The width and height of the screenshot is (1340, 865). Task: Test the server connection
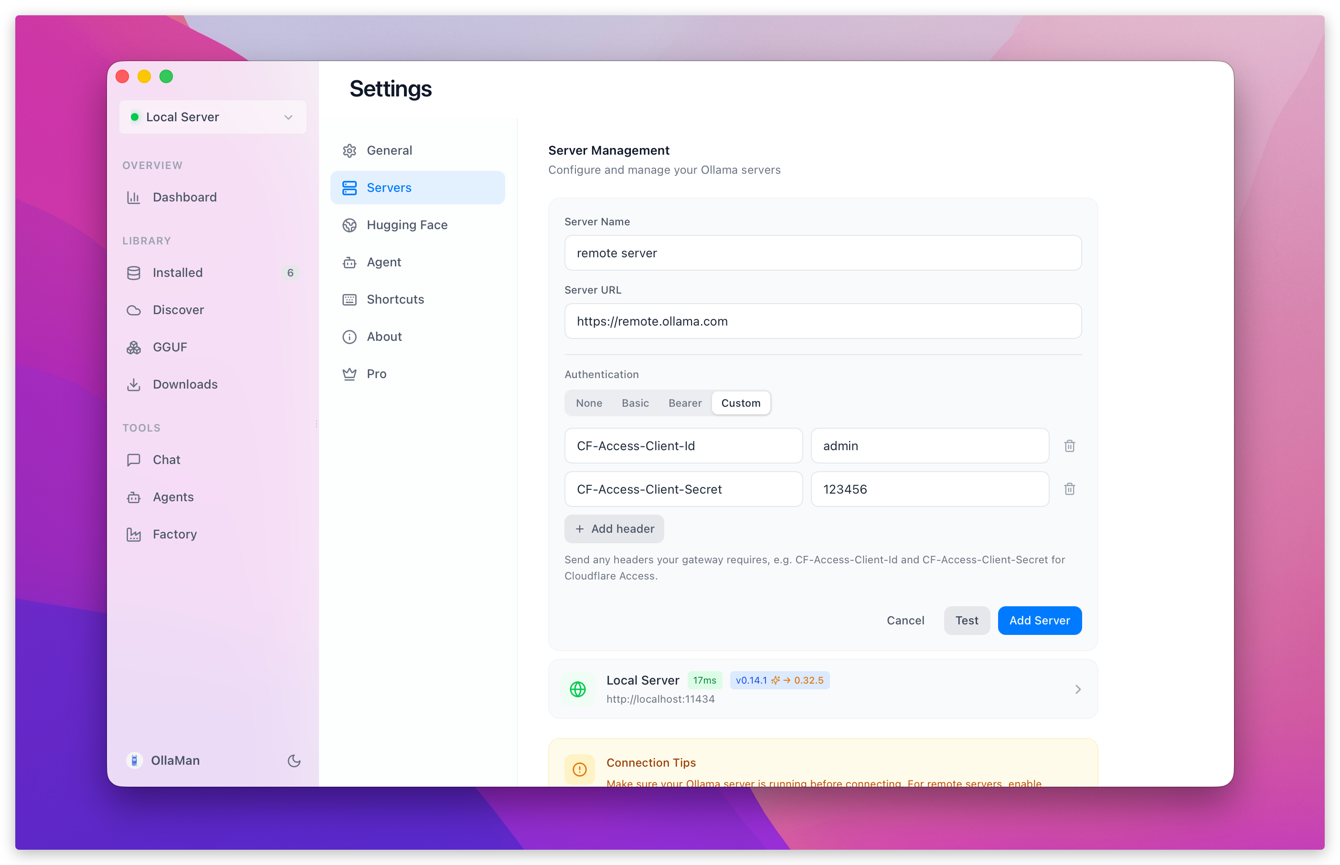[967, 621]
